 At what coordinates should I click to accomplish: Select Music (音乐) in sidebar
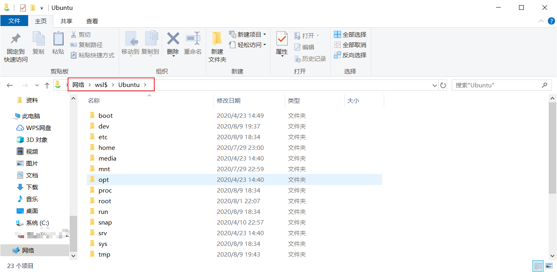(27, 199)
